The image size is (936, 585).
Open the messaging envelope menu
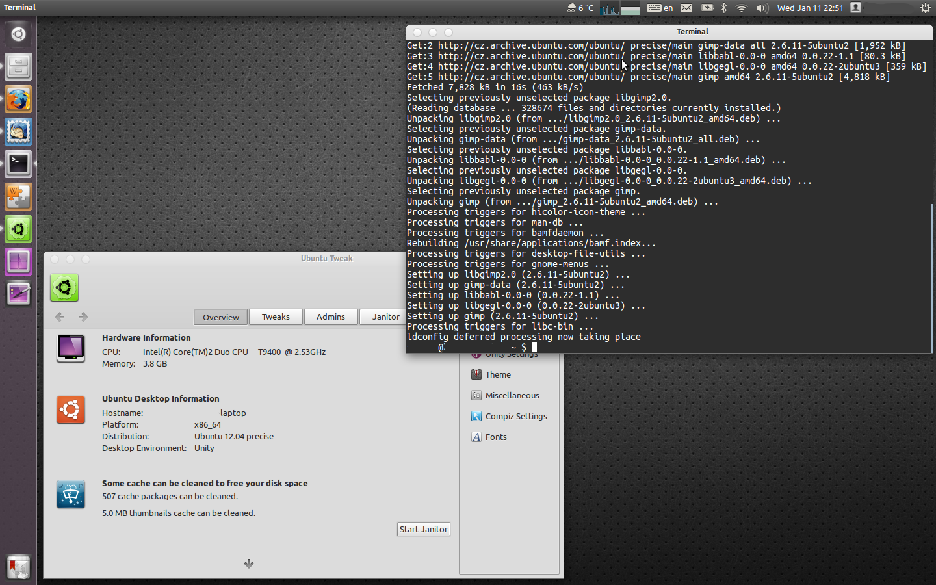686,8
